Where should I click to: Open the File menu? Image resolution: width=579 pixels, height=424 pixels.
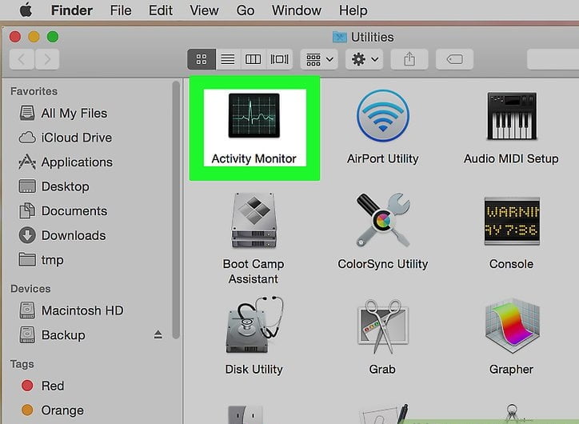coord(121,10)
